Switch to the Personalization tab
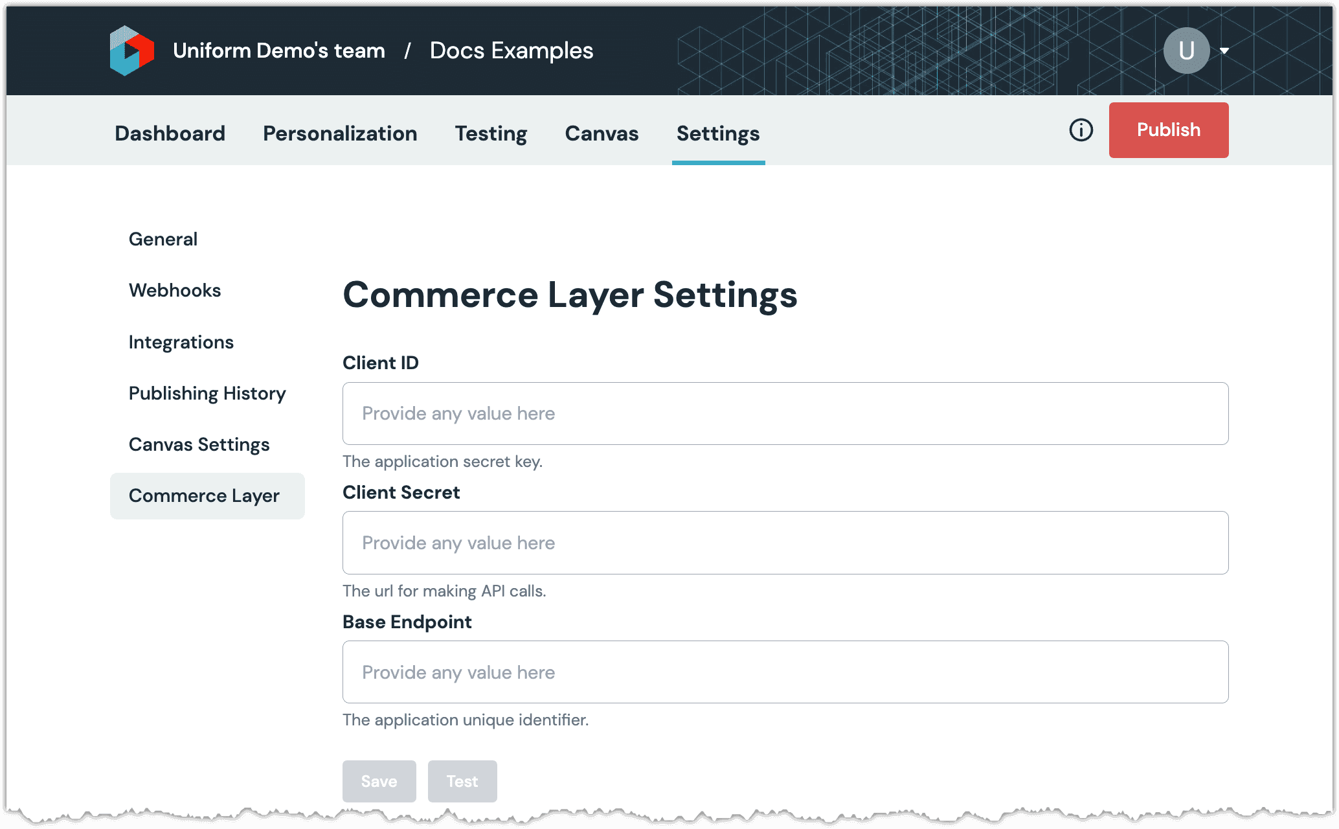Screen dimensions: 1339x829 click(x=340, y=133)
